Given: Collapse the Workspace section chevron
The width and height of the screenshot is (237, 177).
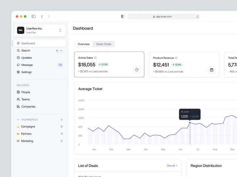Looking at the screenshot, I should [18, 120].
